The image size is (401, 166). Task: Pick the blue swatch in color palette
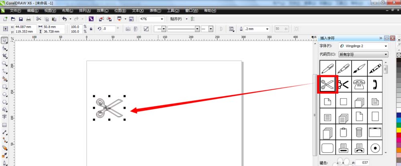tap(399, 115)
